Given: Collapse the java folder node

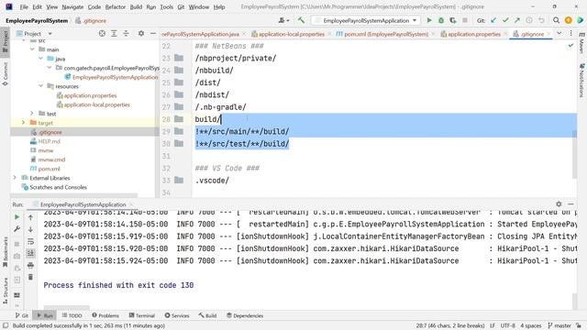Looking at the screenshot, I should [x=40, y=59].
